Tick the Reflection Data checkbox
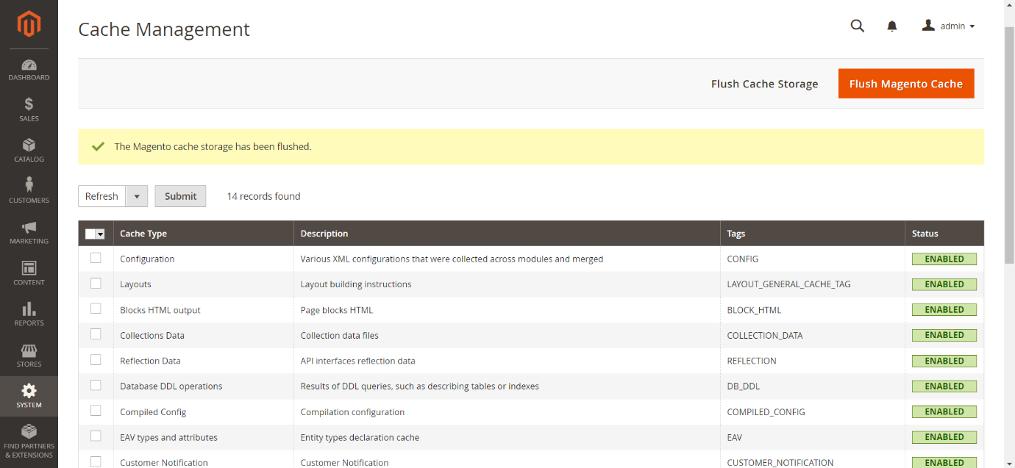 pos(96,360)
